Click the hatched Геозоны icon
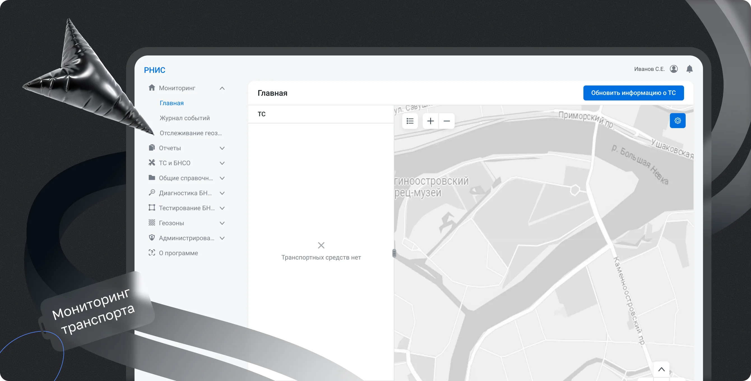751x381 pixels. [152, 223]
